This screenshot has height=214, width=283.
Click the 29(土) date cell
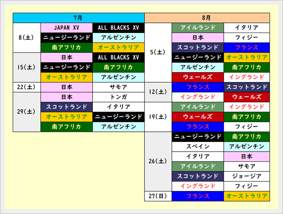tap(27, 112)
